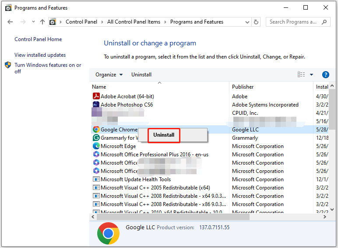Click the horizontal scrollbar right arrow
This screenshot has width=338, height=248.
324,217
